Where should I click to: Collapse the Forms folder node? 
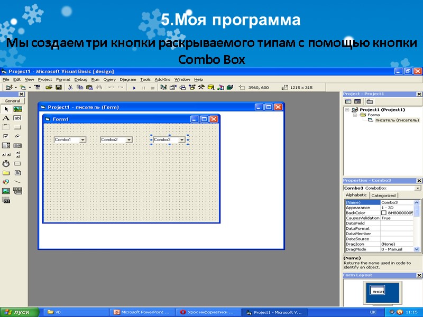[355, 115]
